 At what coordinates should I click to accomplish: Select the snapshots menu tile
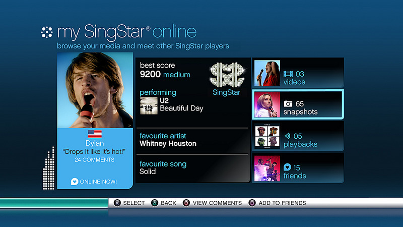(298, 104)
